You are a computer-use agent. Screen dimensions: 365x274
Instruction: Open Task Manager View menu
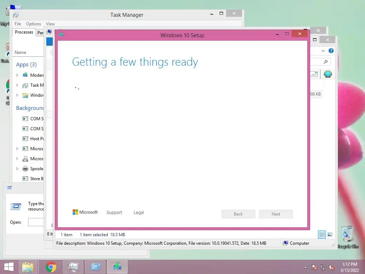tap(50, 24)
